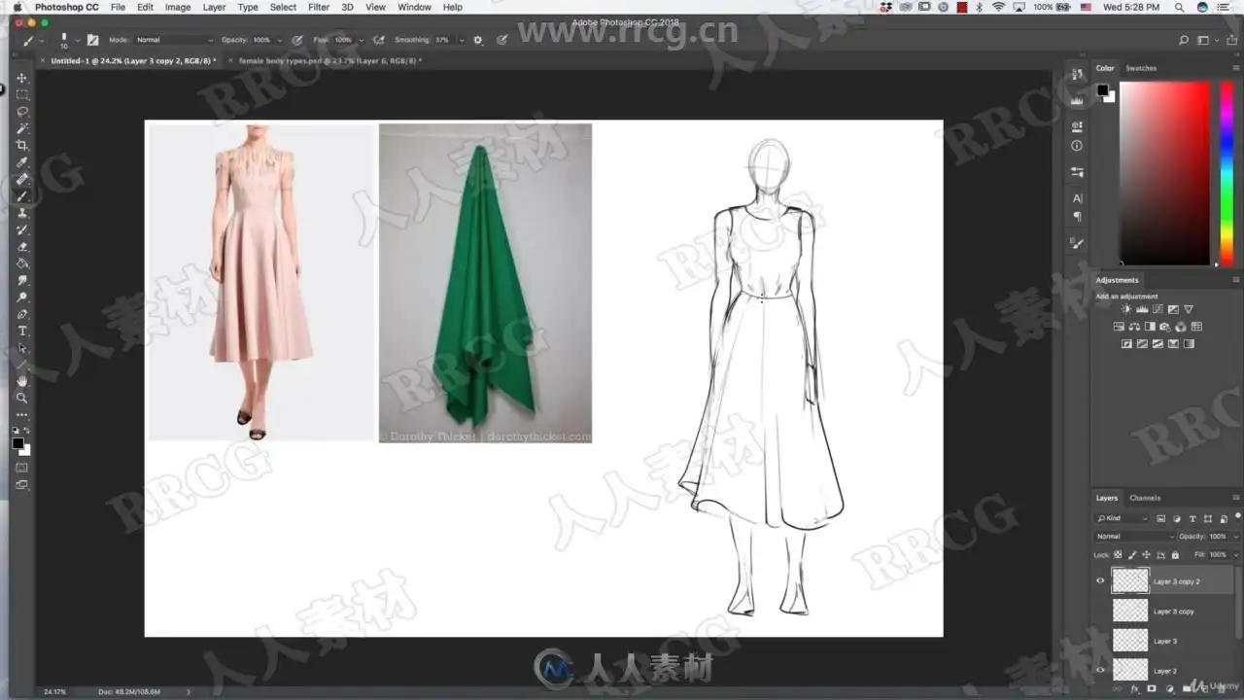Select the Zoom tool
Viewport: 1244px width, 700px height.
coord(21,398)
